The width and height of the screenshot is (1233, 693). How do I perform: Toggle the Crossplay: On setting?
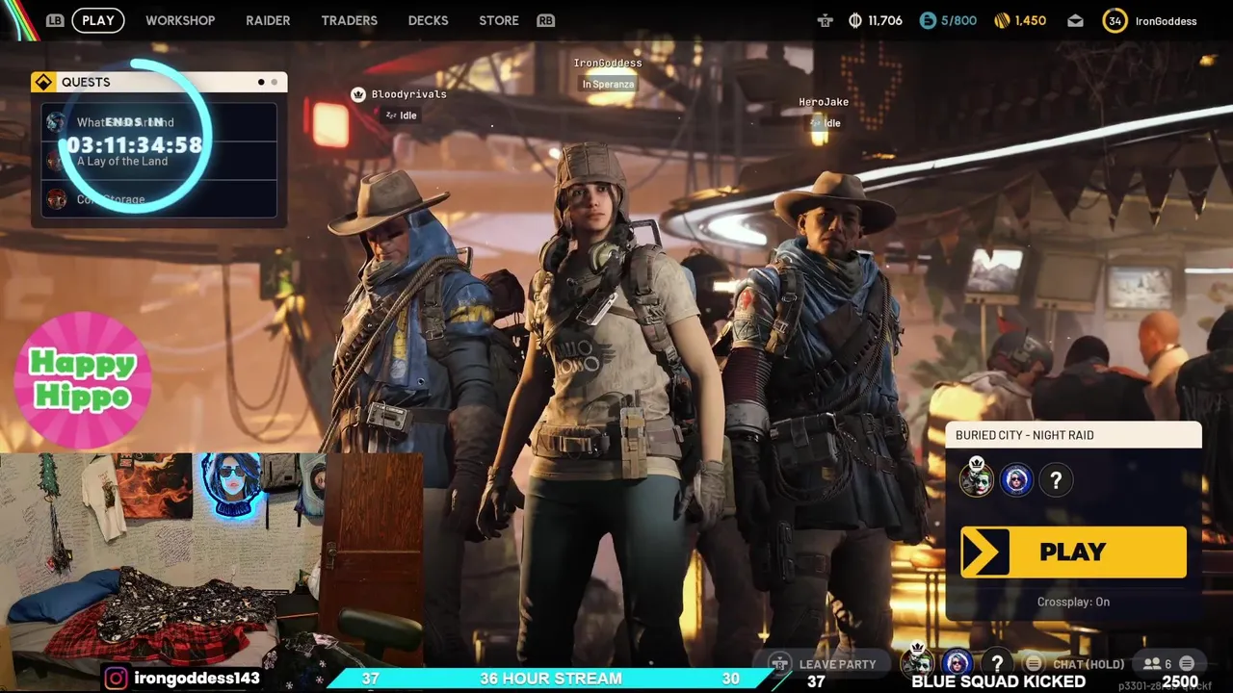(x=1073, y=602)
